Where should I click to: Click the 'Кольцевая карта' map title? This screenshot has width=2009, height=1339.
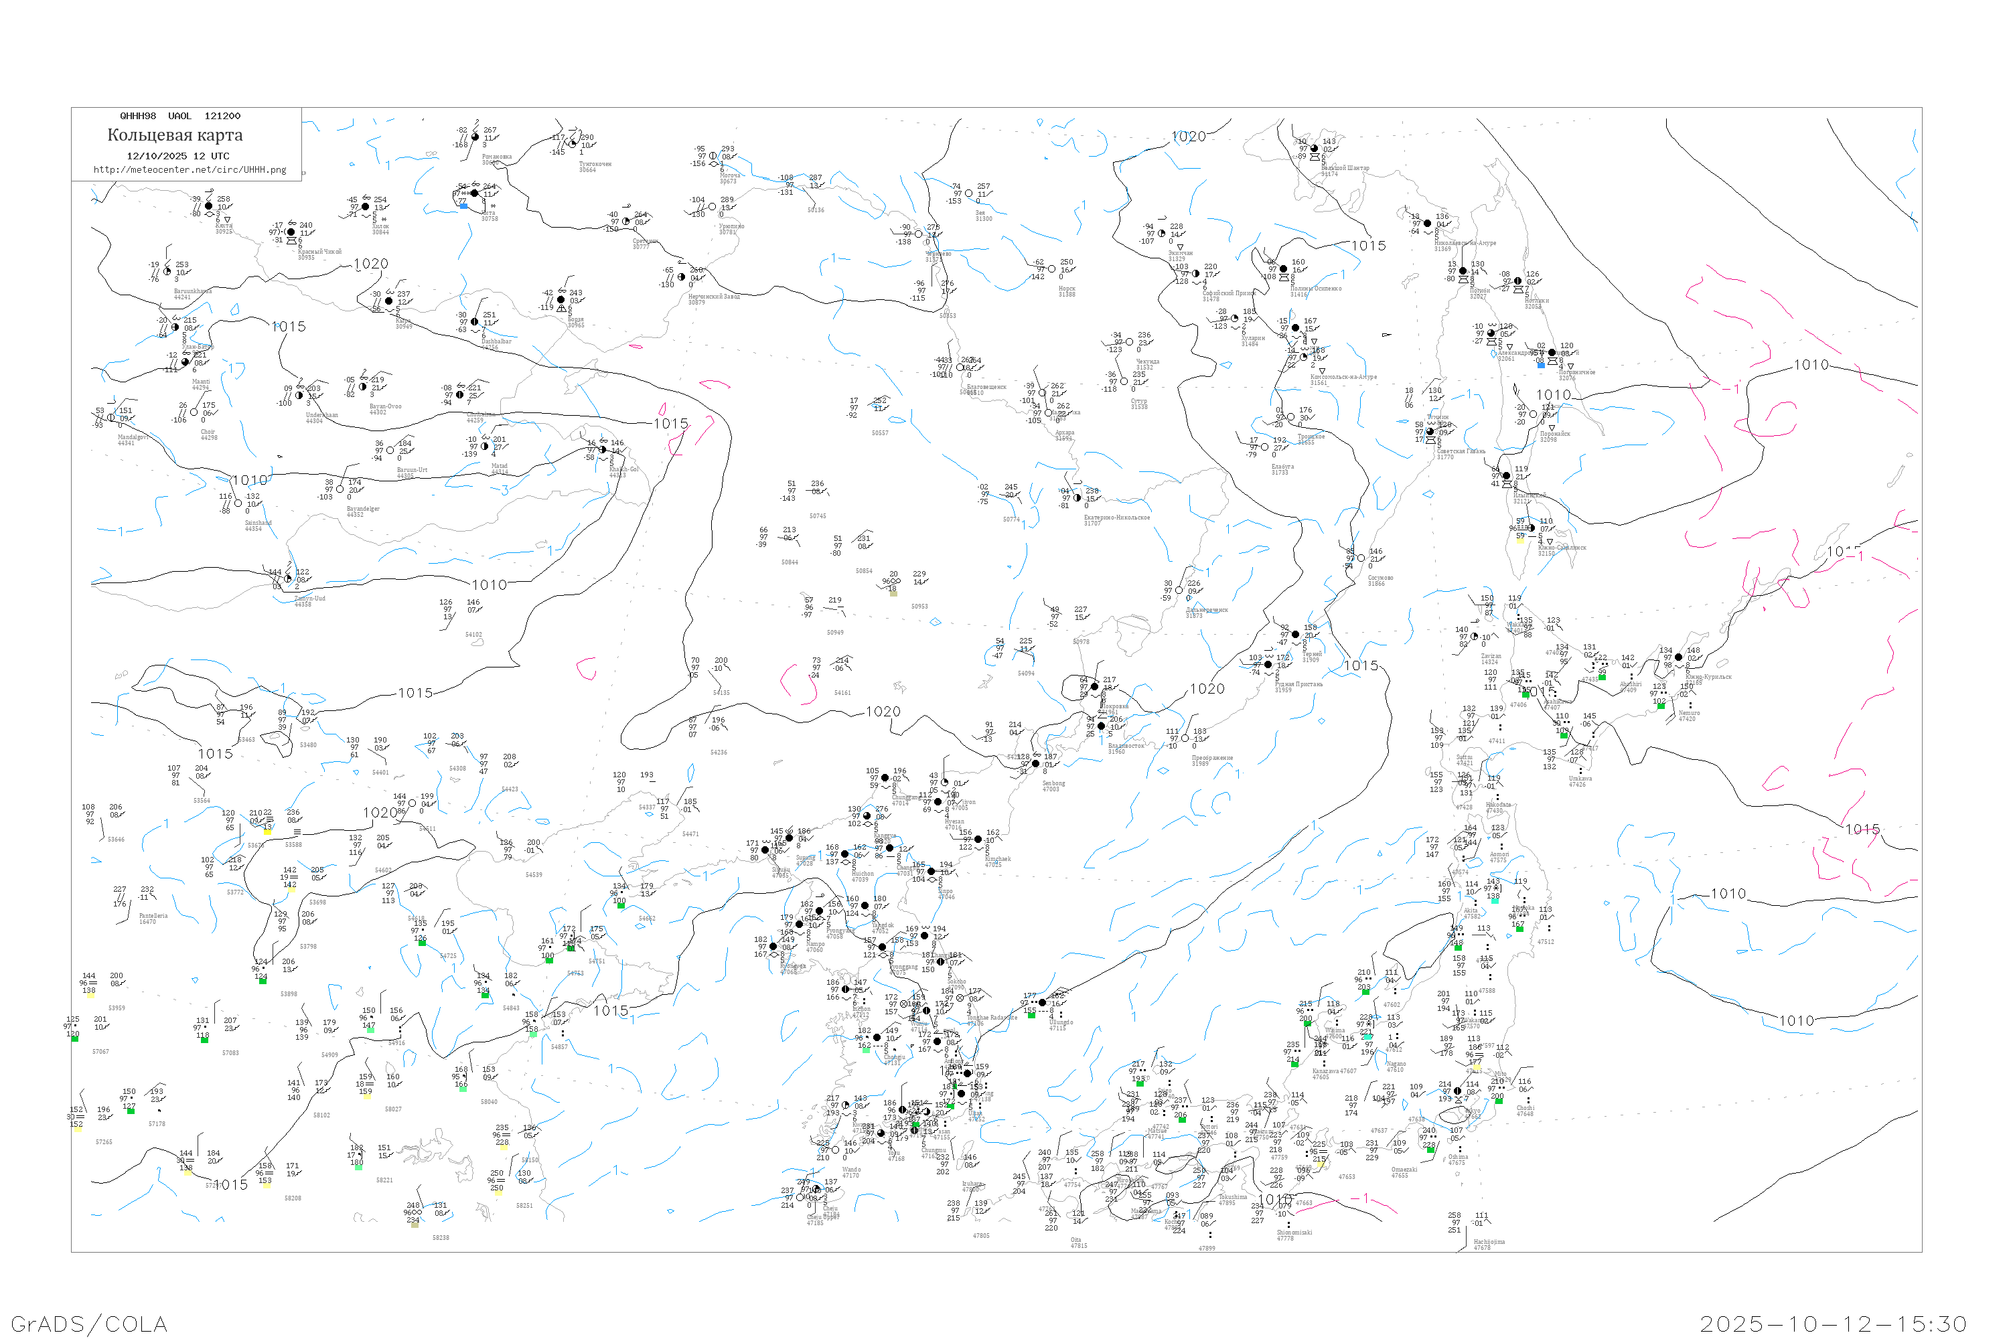point(175,135)
